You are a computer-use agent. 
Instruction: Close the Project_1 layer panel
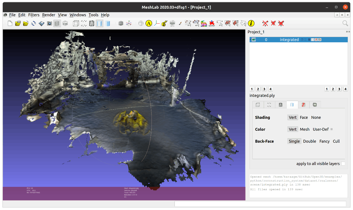point(349,32)
